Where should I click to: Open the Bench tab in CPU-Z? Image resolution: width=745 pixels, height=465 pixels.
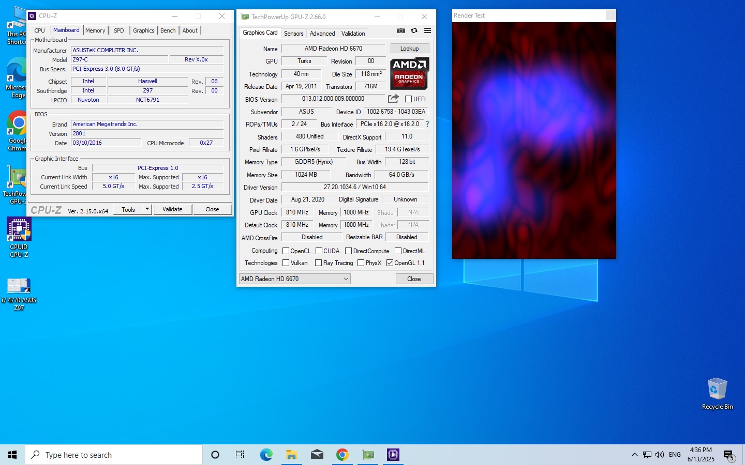(x=168, y=30)
